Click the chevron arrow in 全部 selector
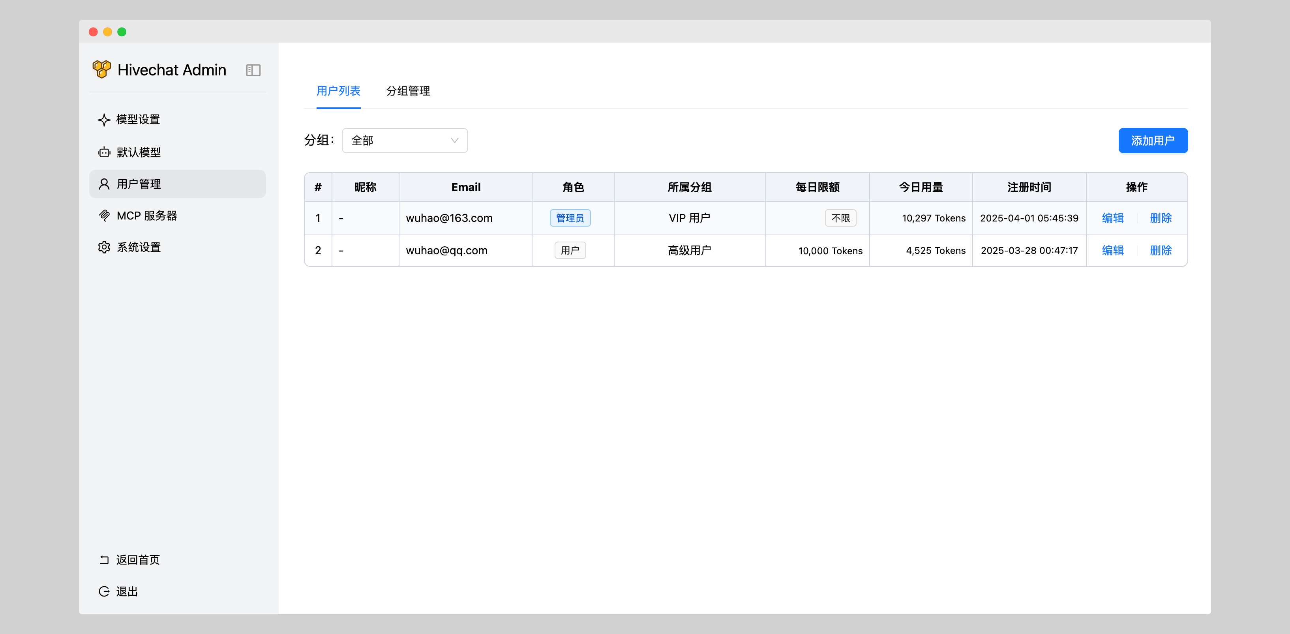Viewport: 1290px width, 634px height. pos(454,141)
